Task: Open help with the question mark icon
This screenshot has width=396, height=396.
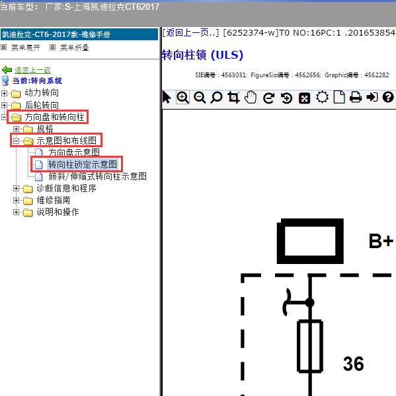Action: point(388,97)
